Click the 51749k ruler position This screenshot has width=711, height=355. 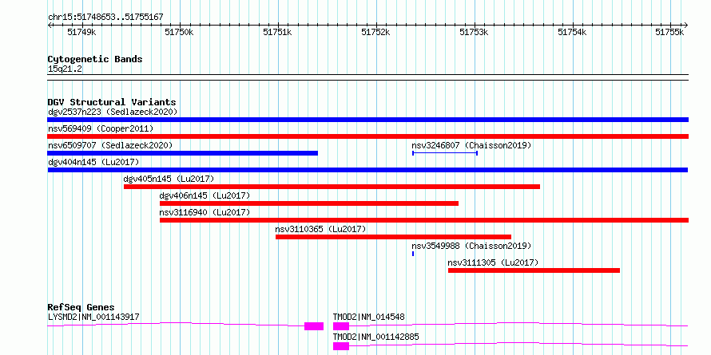click(x=81, y=32)
